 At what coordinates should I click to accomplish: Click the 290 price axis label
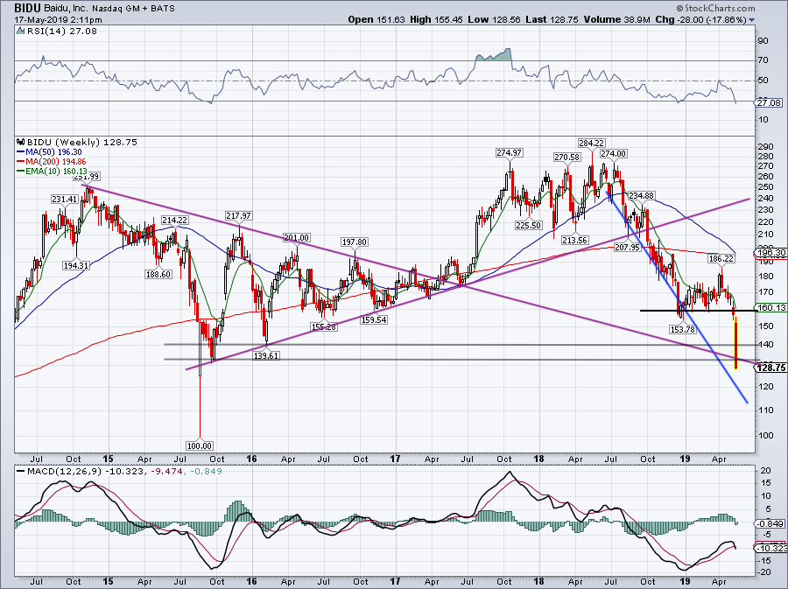point(766,147)
